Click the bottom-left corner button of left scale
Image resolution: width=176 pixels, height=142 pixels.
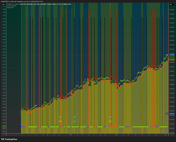tap(4, 135)
